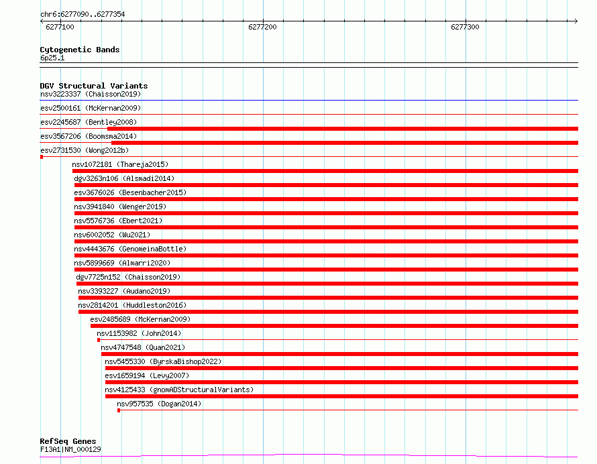This screenshot has width=597, height=464.
Task: Select the nsv3941840 (Wenger2019) variant
Action: pos(120,207)
